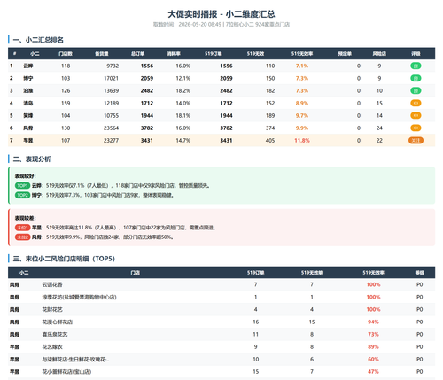Click store name 花艺嫁衣
Screen dimensions: 443x380
tap(52, 346)
